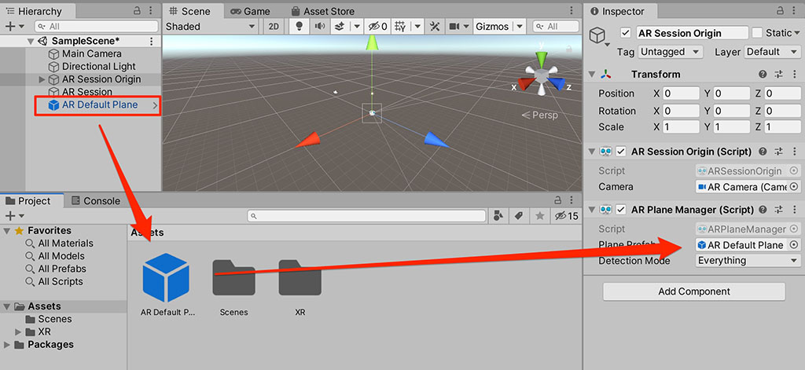Click the Project search field
This screenshot has width=805, height=370.
click(x=366, y=216)
